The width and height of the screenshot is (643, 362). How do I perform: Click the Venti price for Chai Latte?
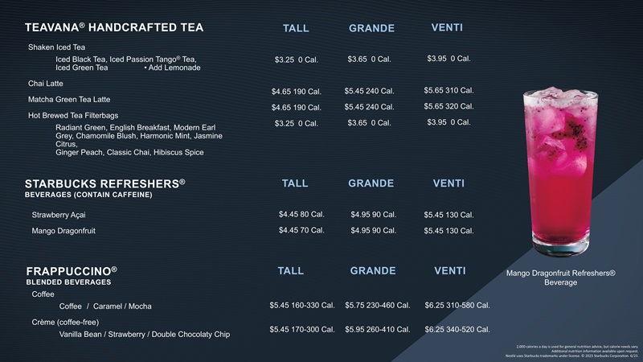coord(448,90)
